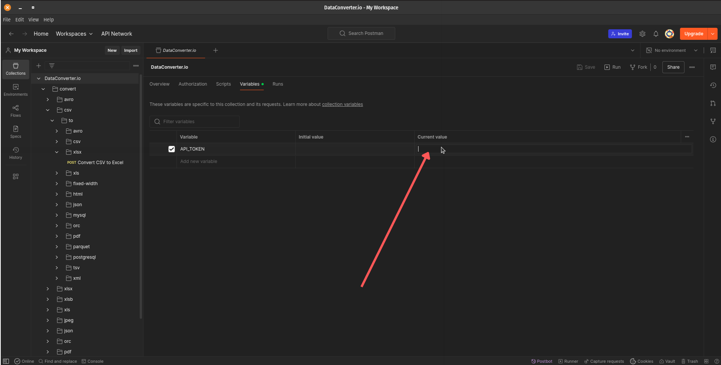Expand the top-level avro folder under convert
This screenshot has width=721, height=365.
click(48, 100)
